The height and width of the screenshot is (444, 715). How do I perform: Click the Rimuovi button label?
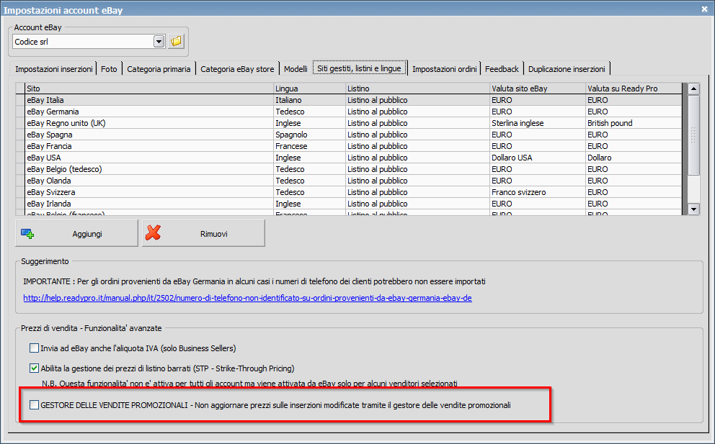(x=214, y=234)
